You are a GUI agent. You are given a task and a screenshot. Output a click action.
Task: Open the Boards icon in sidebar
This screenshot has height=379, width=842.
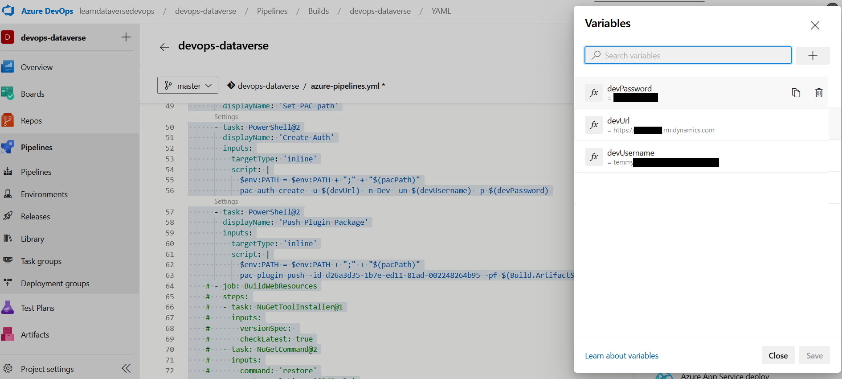pos(8,94)
